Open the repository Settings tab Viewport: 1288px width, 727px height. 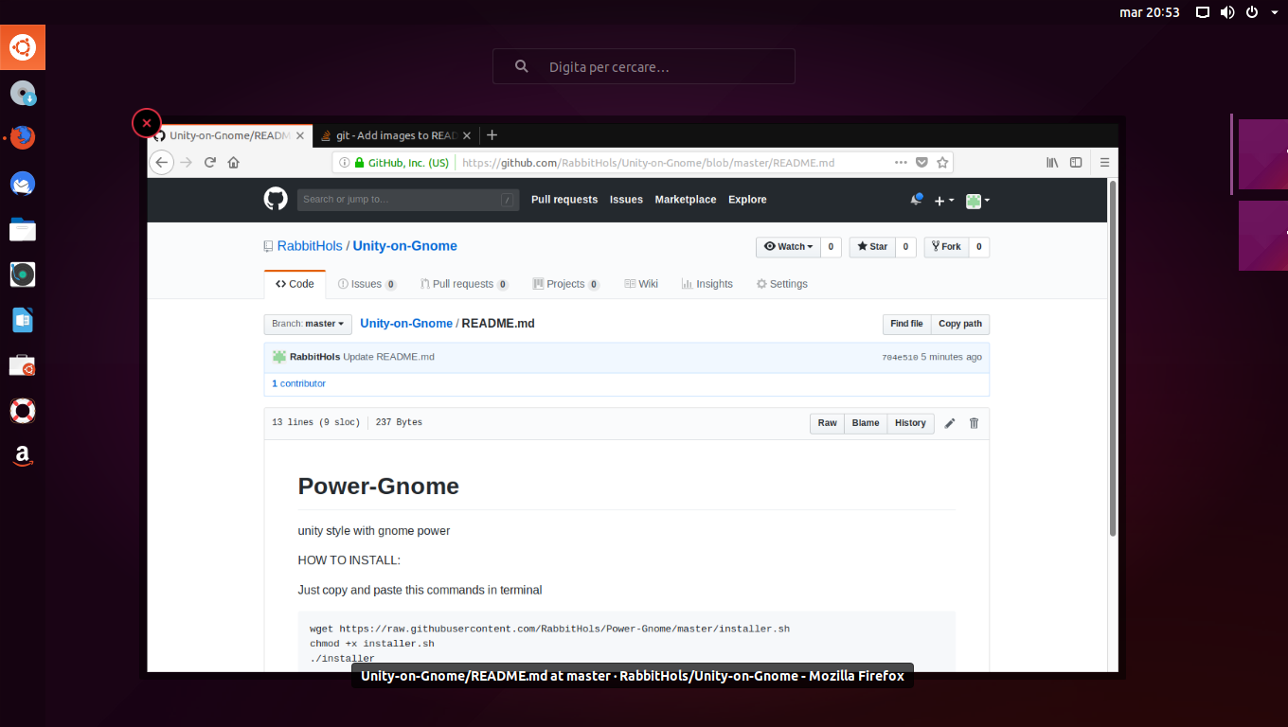(781, 284)
